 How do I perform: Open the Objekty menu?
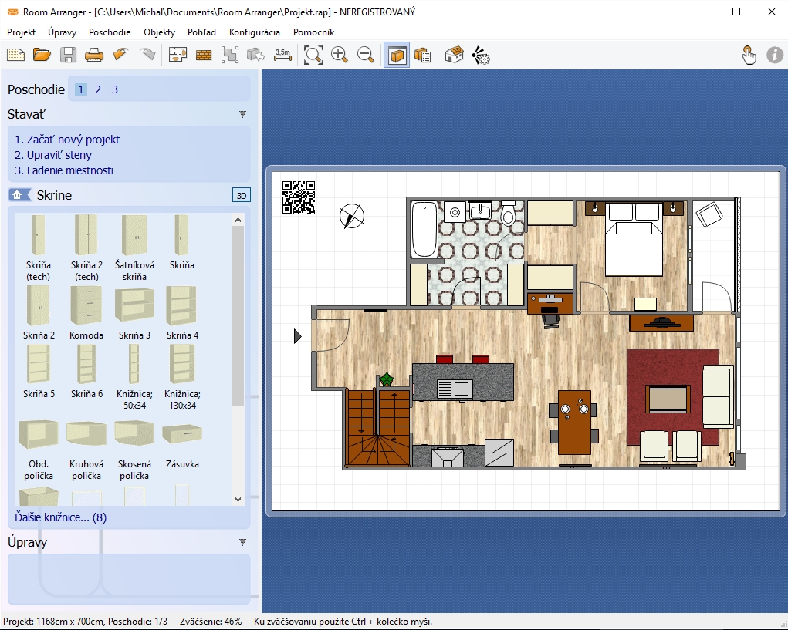(x=159, y=32)
